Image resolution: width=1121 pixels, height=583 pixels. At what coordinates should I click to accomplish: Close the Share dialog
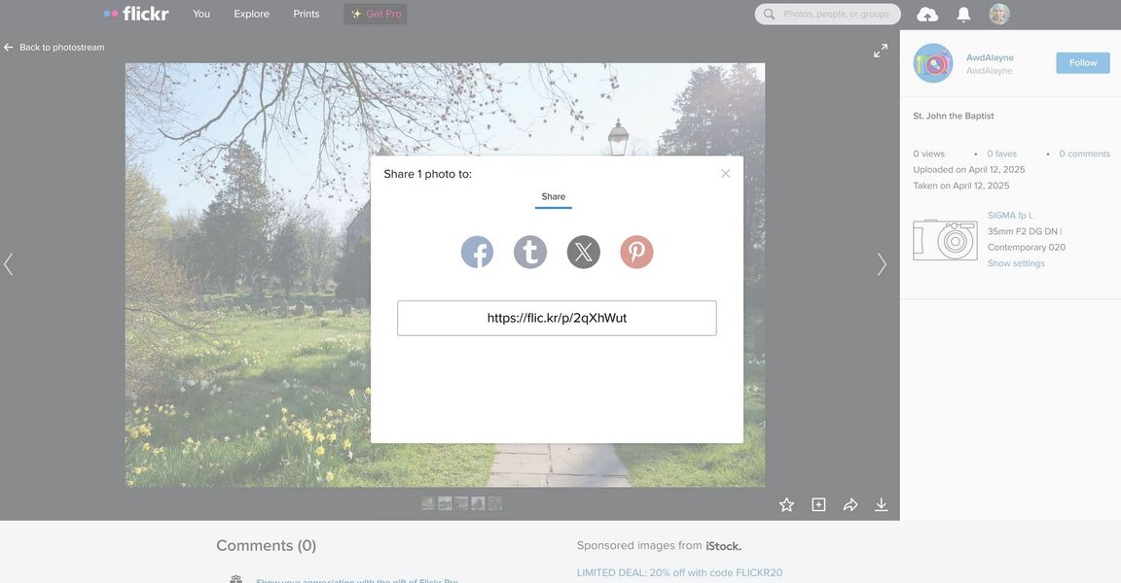(x=725, y=174)
